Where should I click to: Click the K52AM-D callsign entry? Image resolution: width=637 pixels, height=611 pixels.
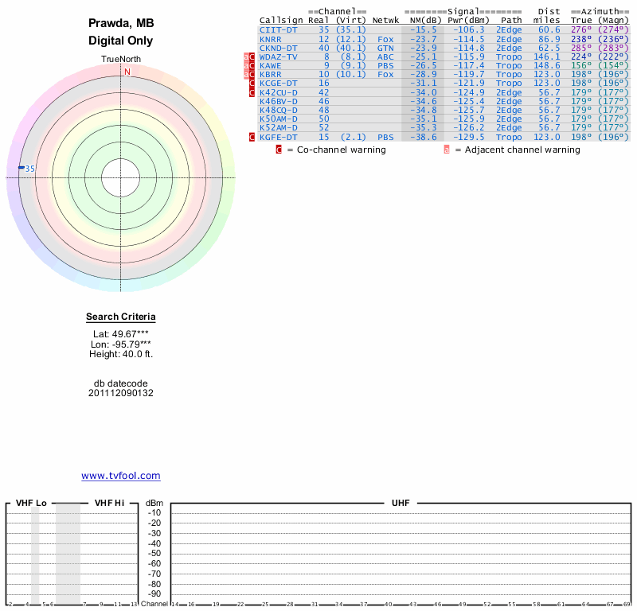[x=278, y=127]
